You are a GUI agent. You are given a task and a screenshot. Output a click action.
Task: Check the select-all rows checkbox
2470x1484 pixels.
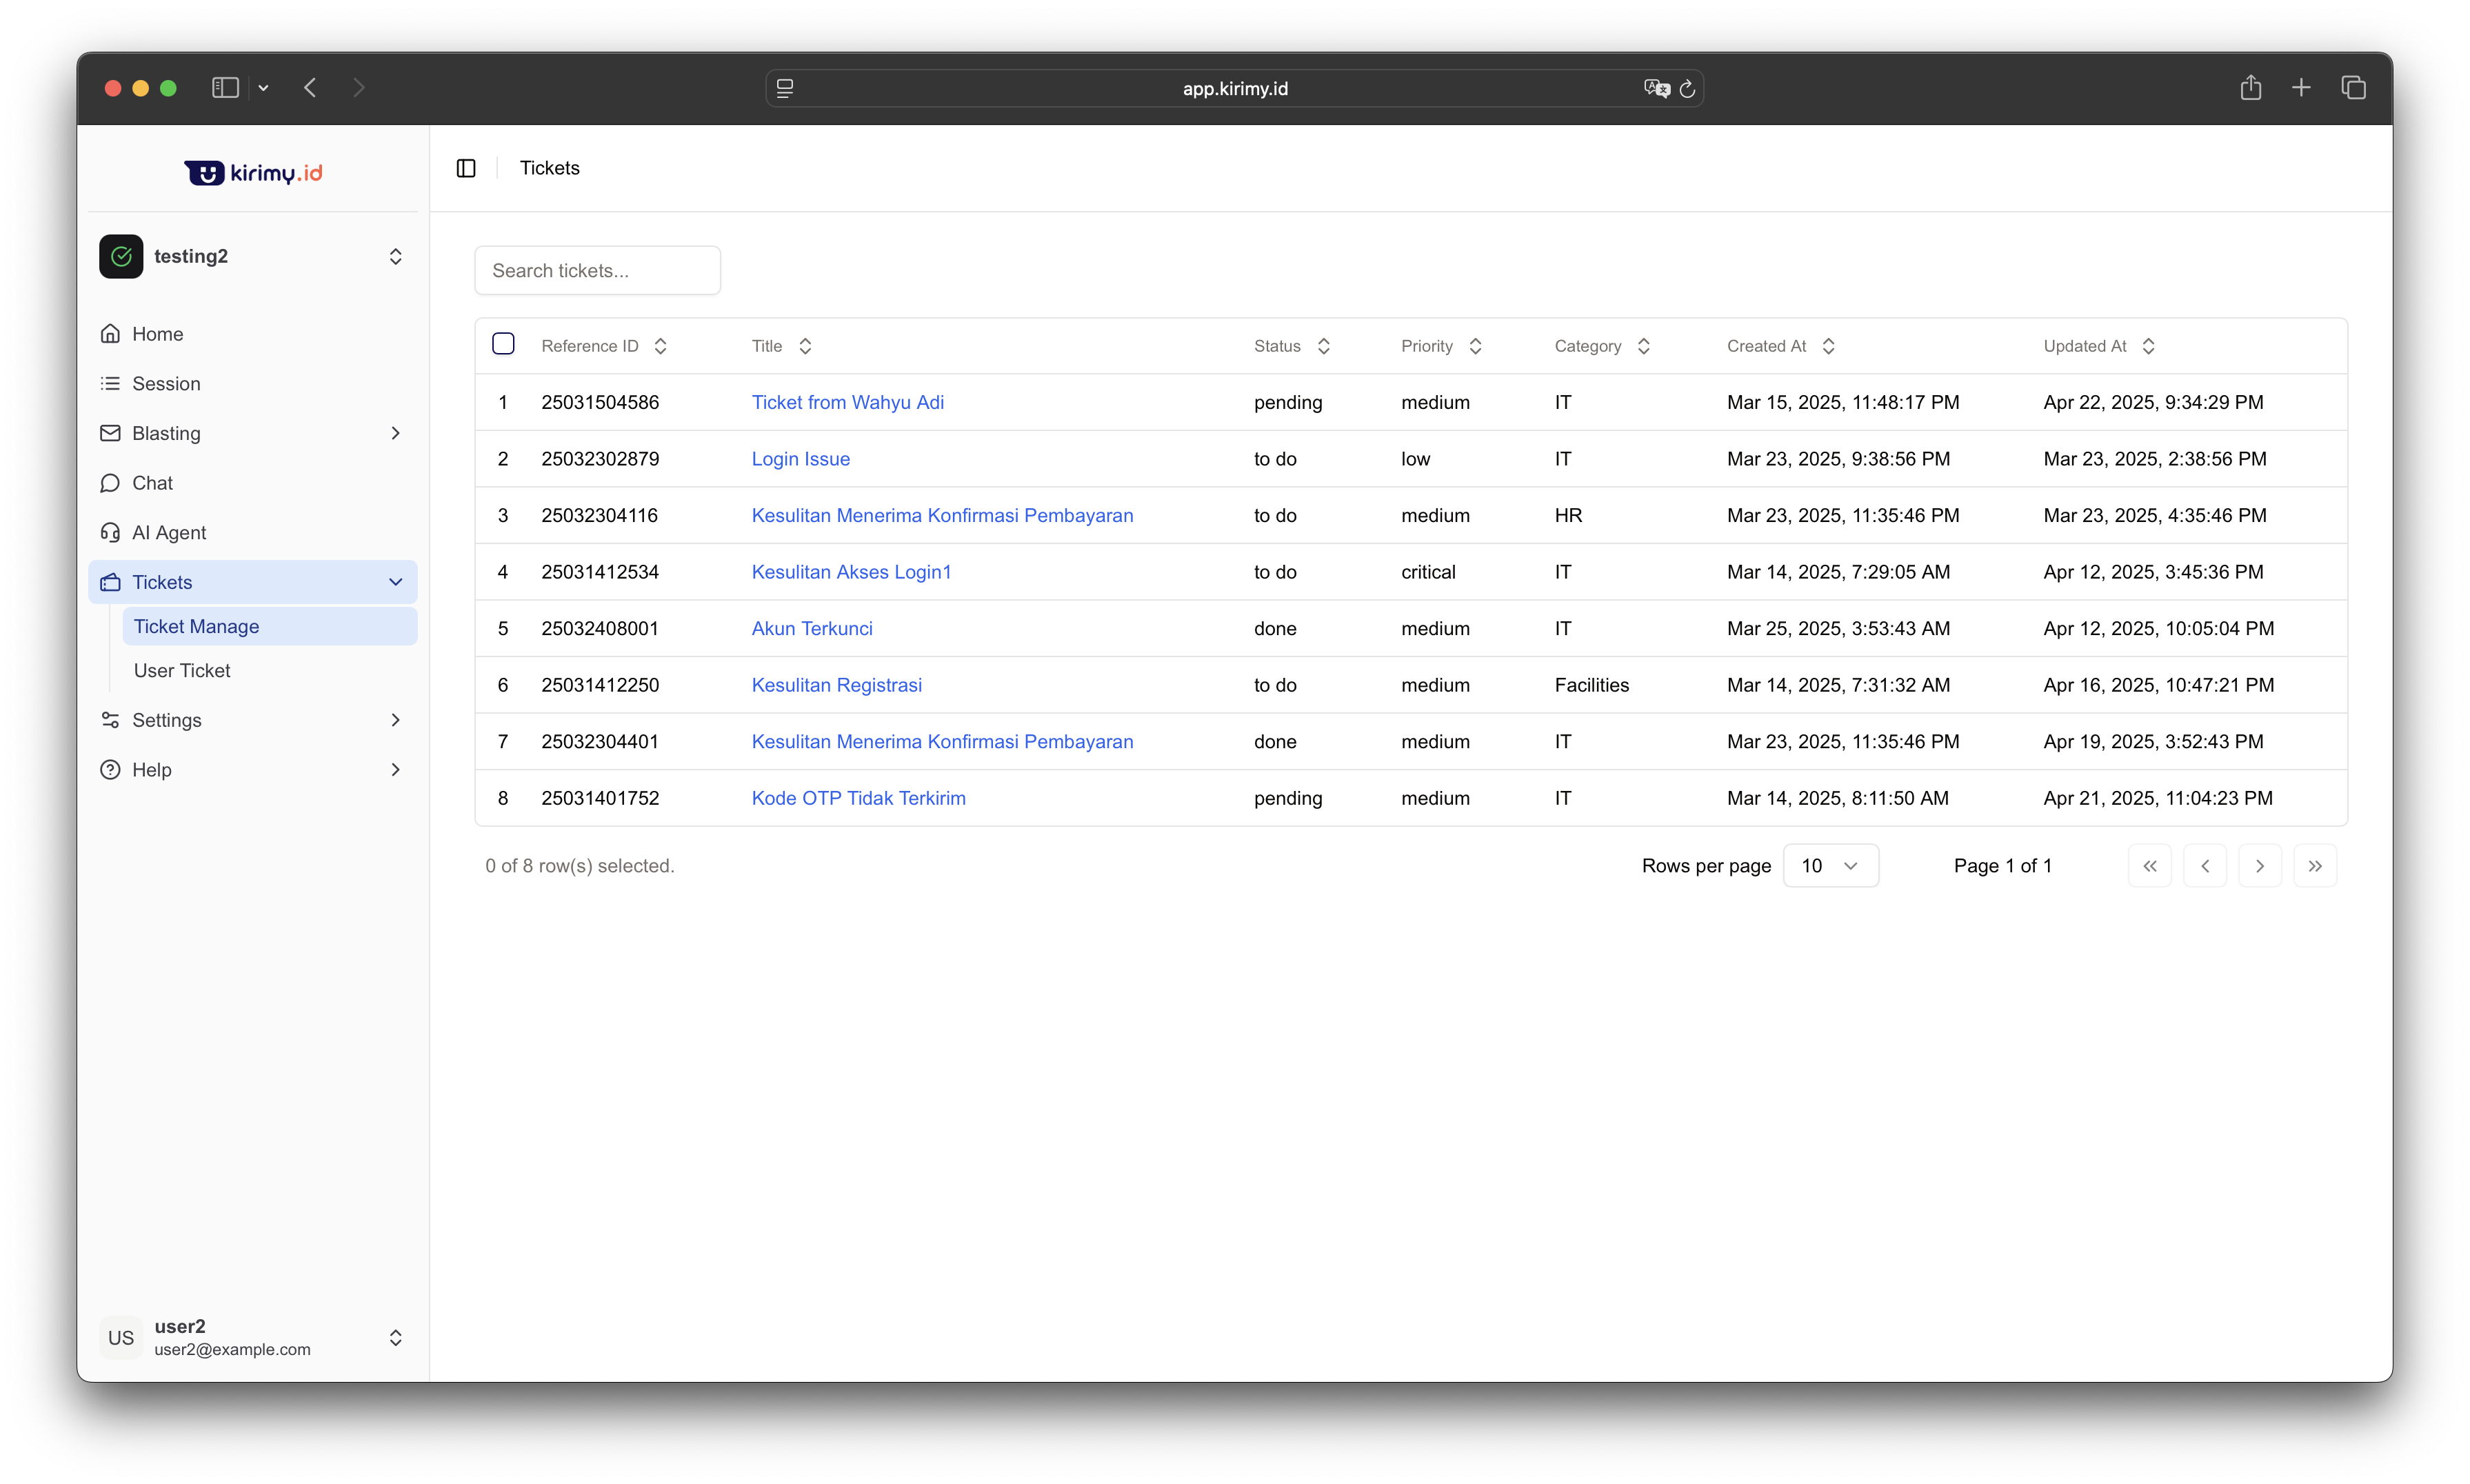503,344
